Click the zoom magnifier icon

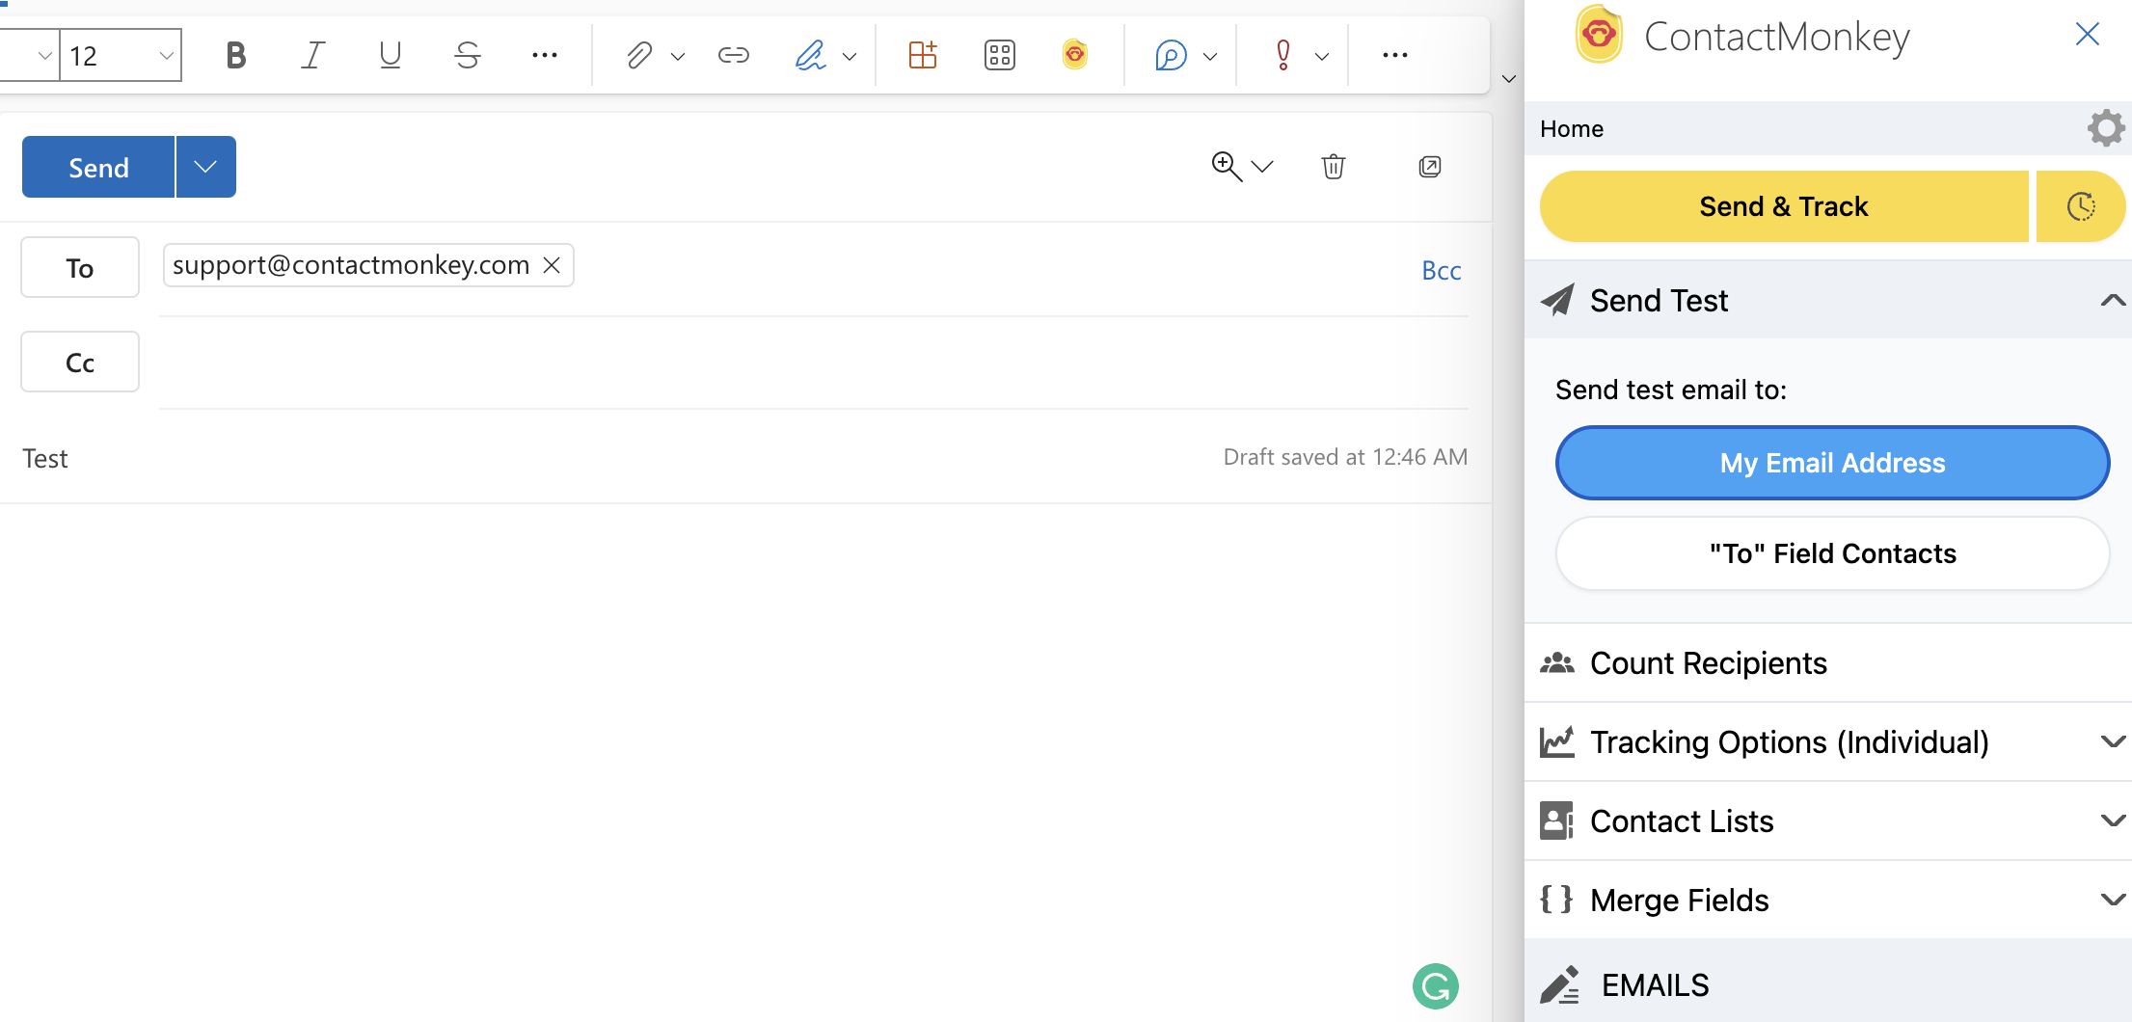(x=1226, y=166)
